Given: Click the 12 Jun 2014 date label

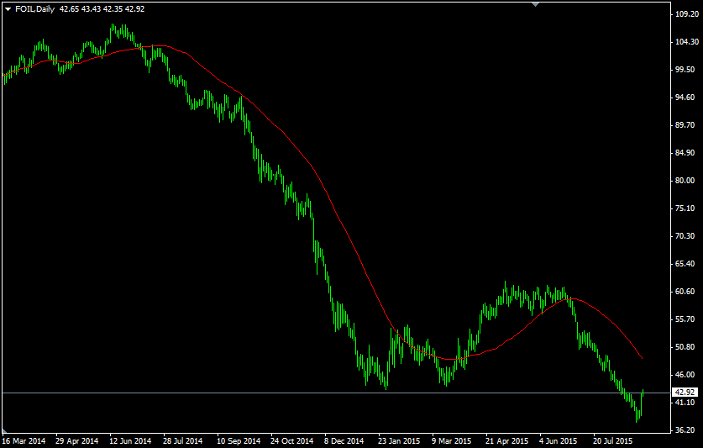Looking at the screenshot, I should (130, 440).
